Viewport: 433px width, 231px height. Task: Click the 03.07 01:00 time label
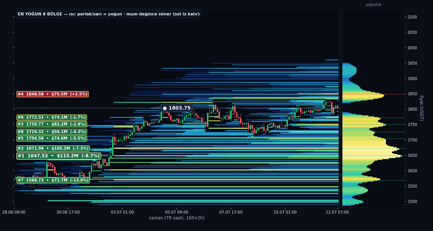[122, 212]
